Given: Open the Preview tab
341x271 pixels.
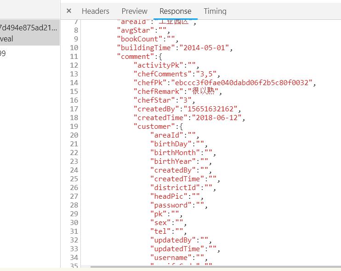Looking at the screenshot, I should pos(134,11).
